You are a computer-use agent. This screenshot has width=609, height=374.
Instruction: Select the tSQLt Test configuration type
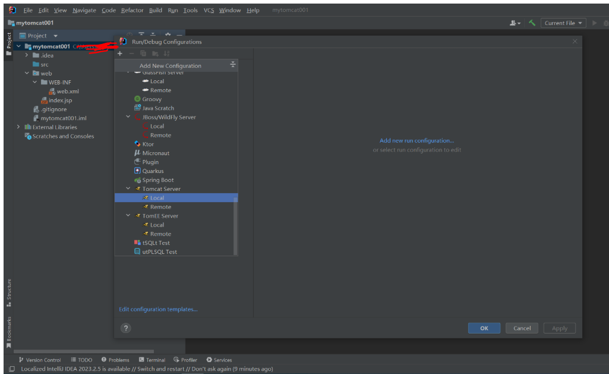click(x=156, y=243)
